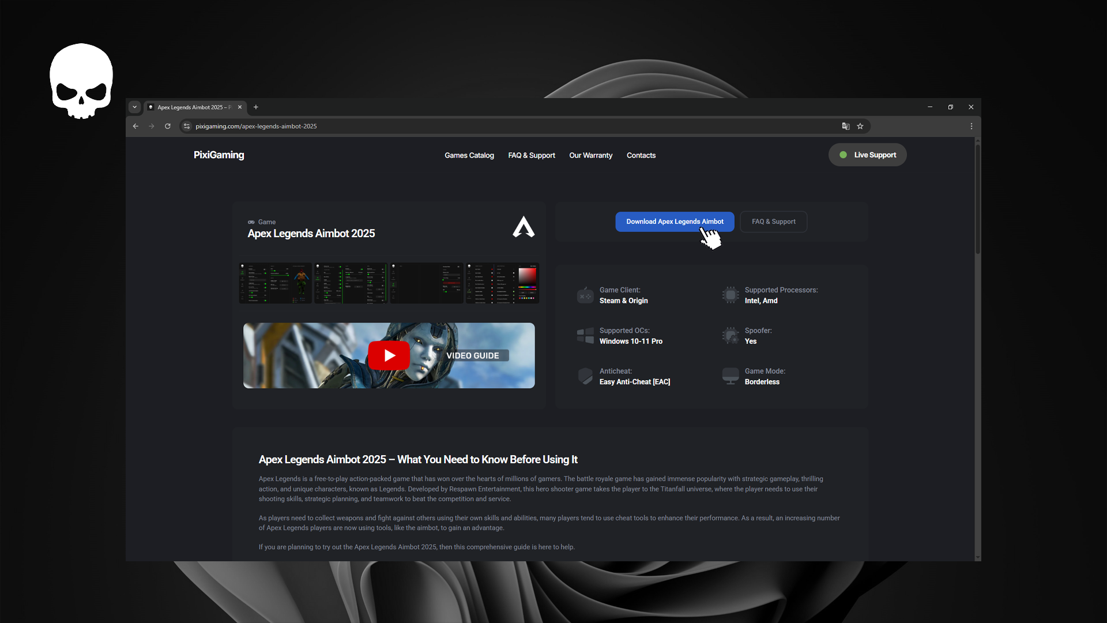1107x623 pixels.
Task: Click Windows 10-11 Pro text
Action: 631,341
